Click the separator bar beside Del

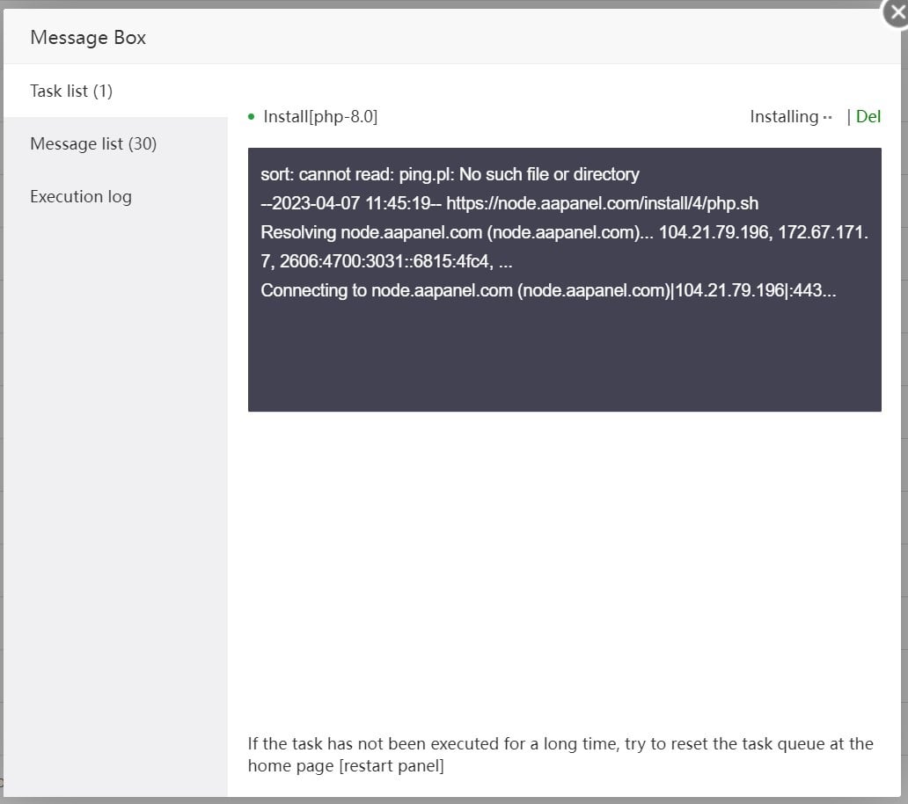(847, 115)
